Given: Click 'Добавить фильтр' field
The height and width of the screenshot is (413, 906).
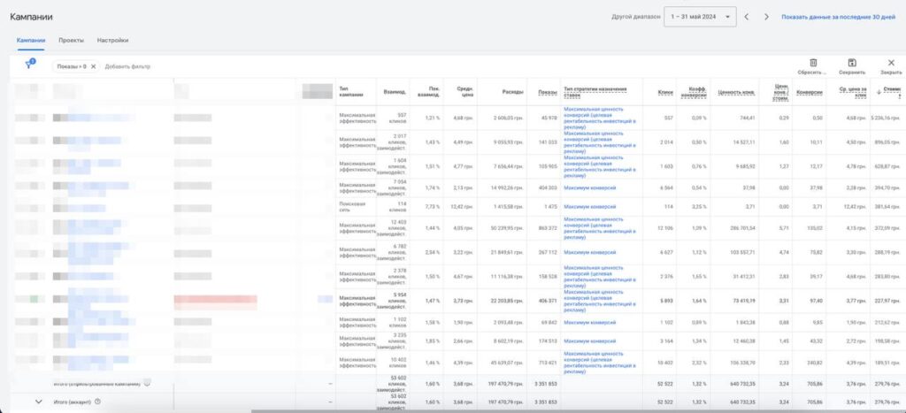Looking at the screenshot, I should [x=127, y=66].
